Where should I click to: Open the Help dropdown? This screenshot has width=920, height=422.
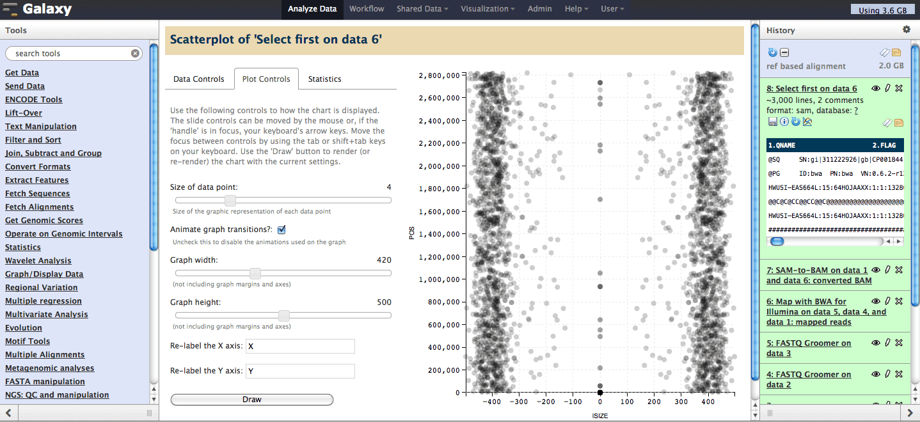[575, 9]
